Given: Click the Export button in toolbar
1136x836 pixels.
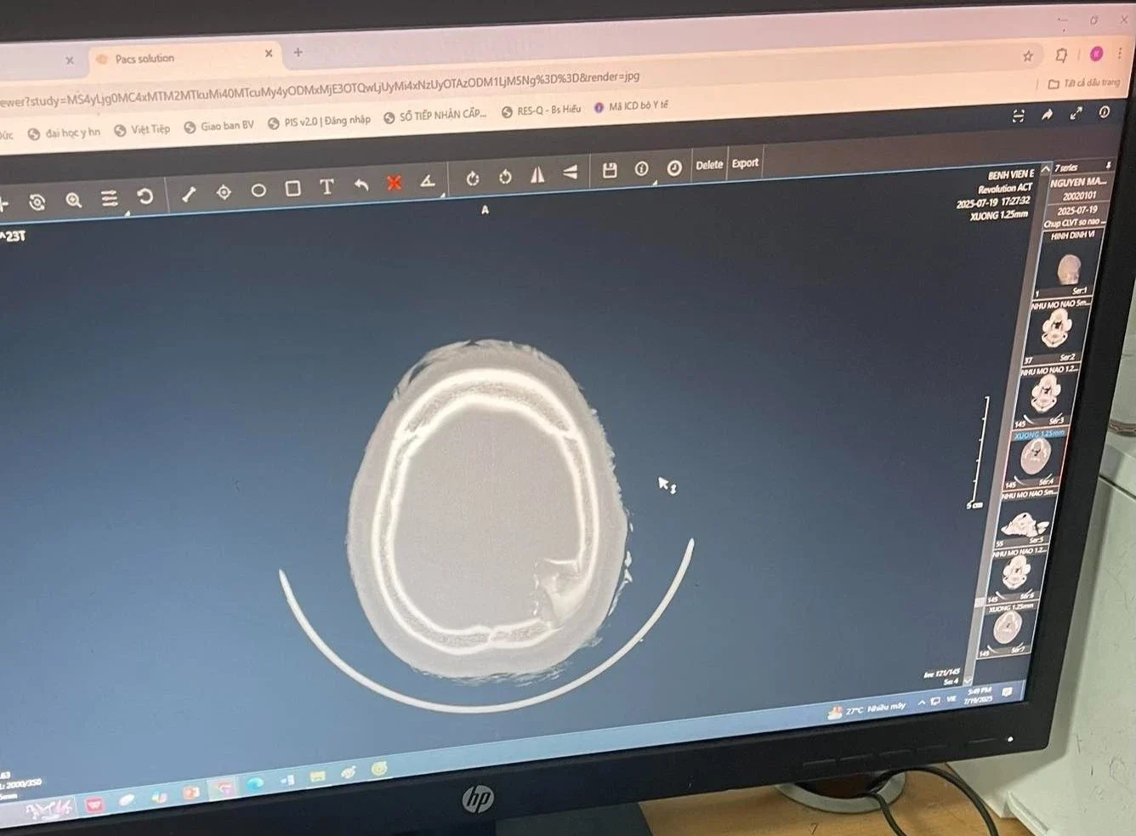Looking at the screenshot, I should click(x=745, y=163).
